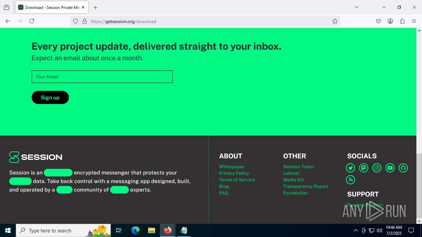Screen dimensions: 422x237
Task: Open the network status tray icon
Action: tap(372, 230)
